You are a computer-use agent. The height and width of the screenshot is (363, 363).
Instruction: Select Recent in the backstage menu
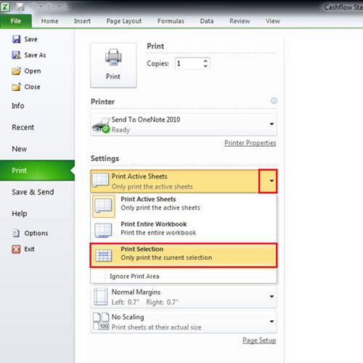(23, 127)
